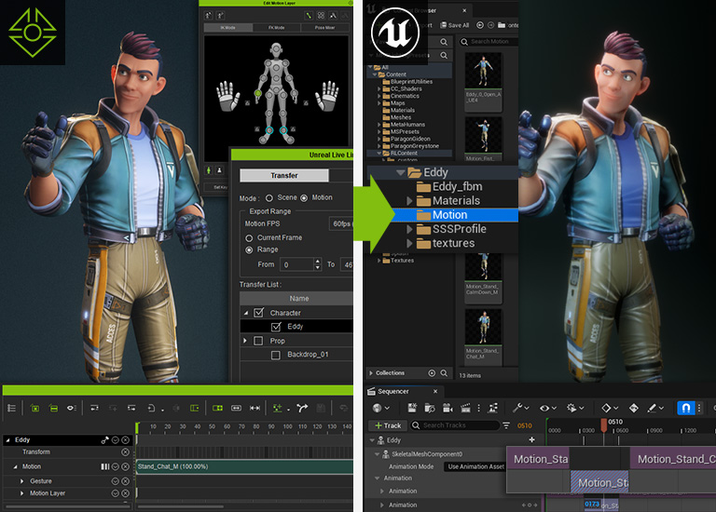716x512 pixels.
Task: Select the MetaHumans folder
Action: coord(404,125)
